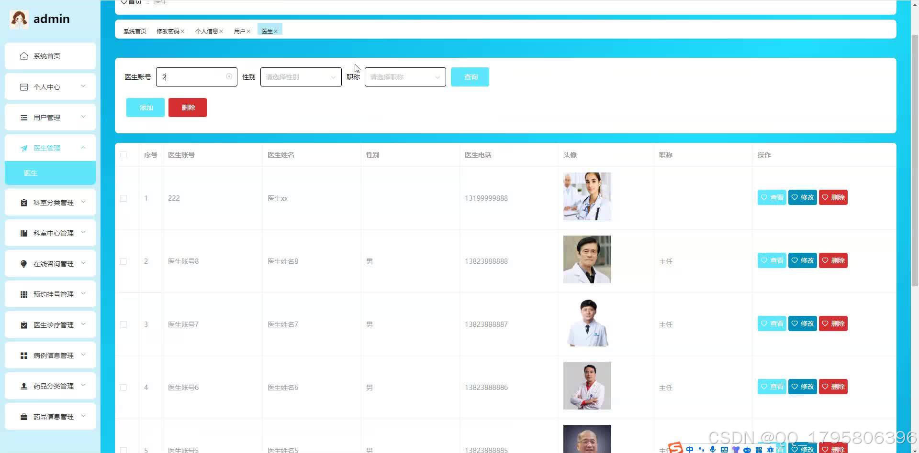Click the input method toolbox grid icon
The width and height of the screenshot is (919, 453).
point(759,449)
